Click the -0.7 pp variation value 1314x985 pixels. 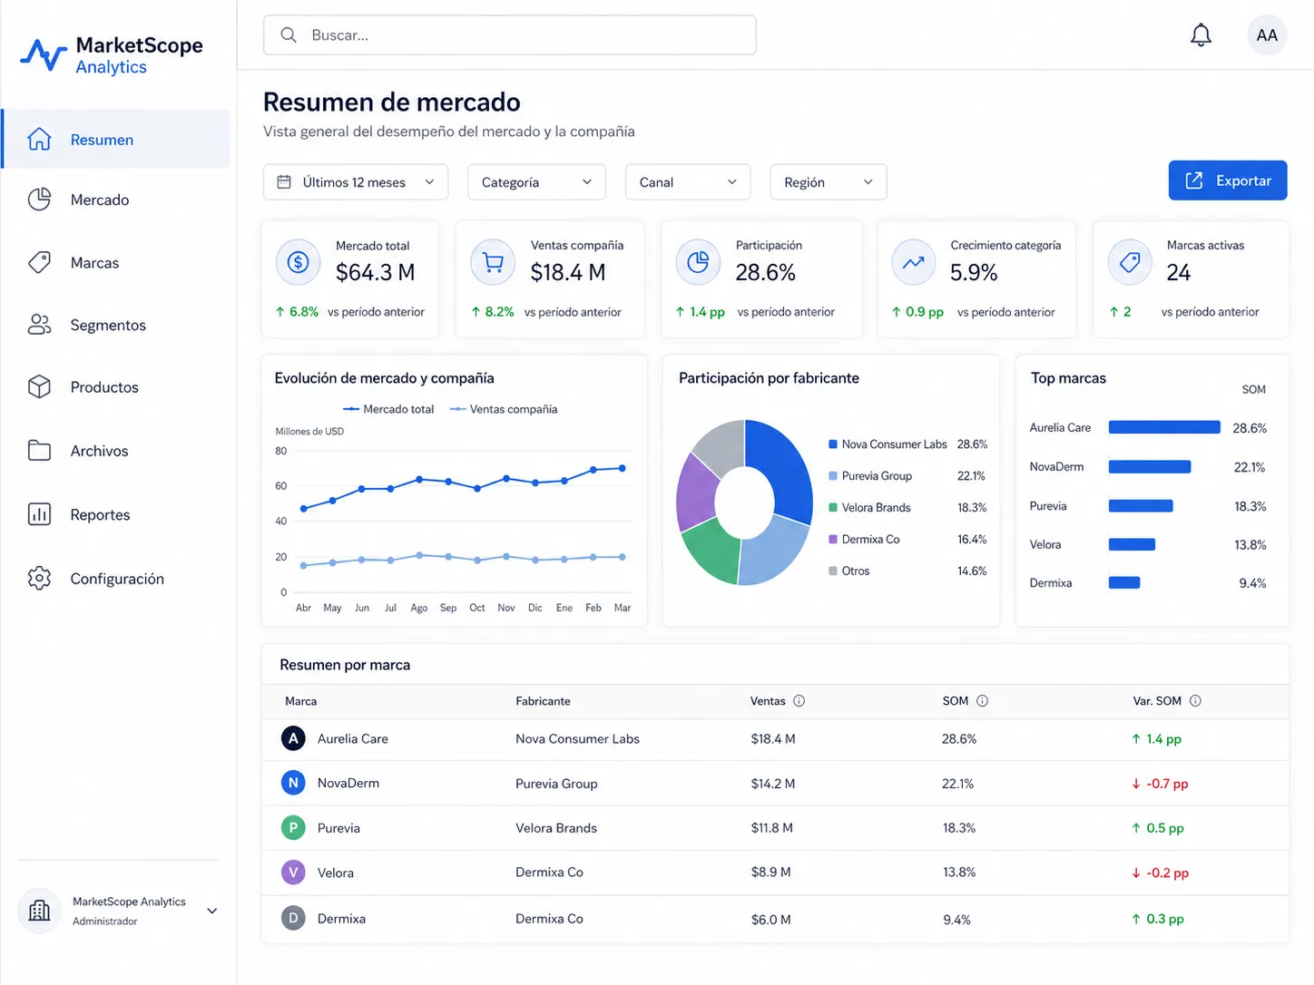[1160, 784]
